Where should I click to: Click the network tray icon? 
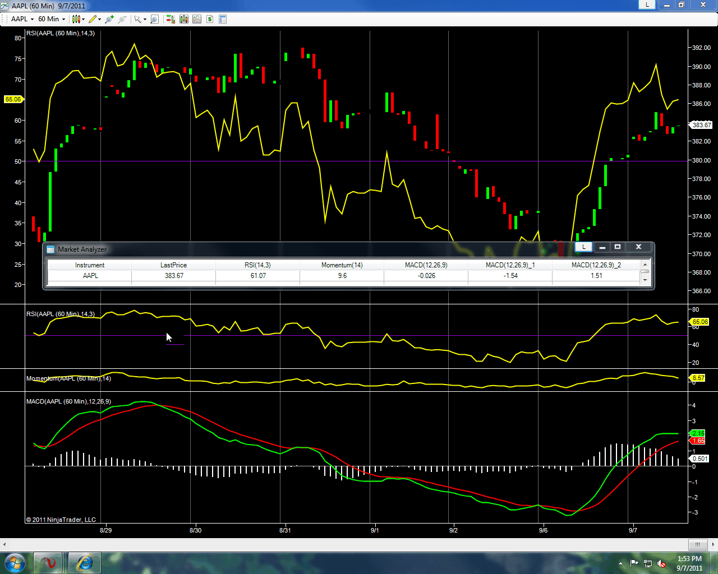(x=648, y=563)
